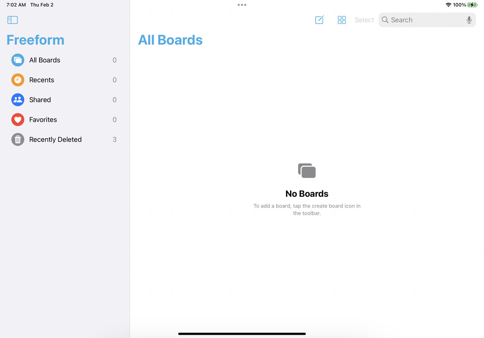Viewport: 484px width, 338px height.
Task: Tap the microphone icon for voice search
Action: [x=469, y=19]
